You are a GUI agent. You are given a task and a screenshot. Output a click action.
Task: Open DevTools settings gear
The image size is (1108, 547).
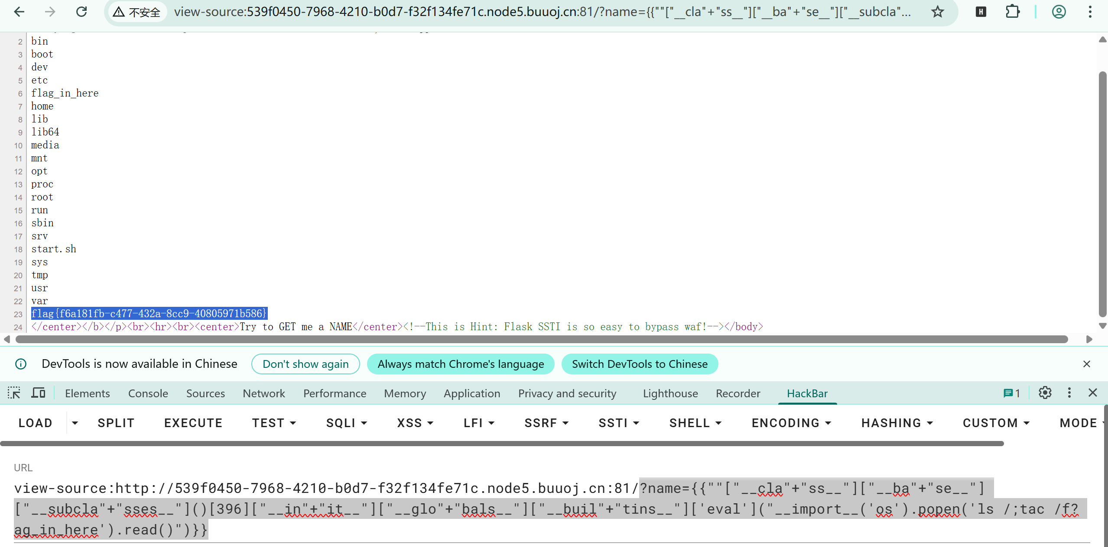pos(1045,393)
